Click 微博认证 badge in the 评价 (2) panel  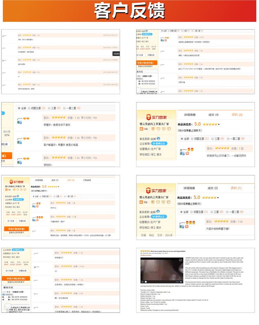(x=159, y=143)
